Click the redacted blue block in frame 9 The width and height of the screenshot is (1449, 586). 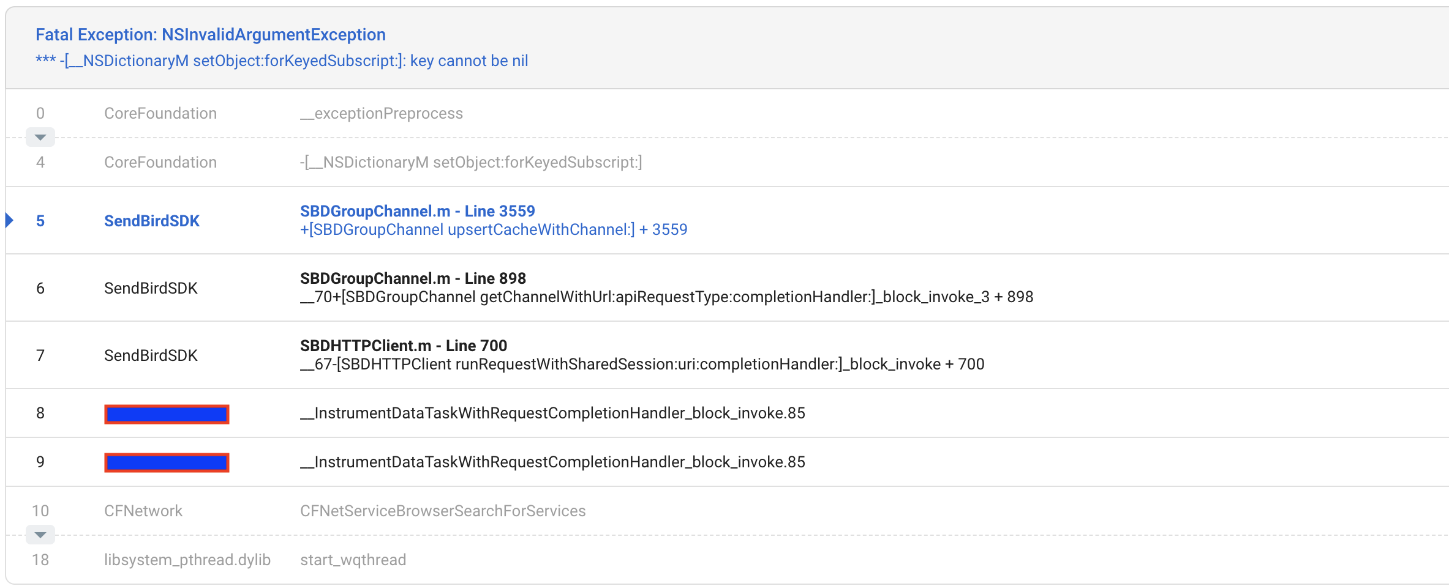[167, 462]
